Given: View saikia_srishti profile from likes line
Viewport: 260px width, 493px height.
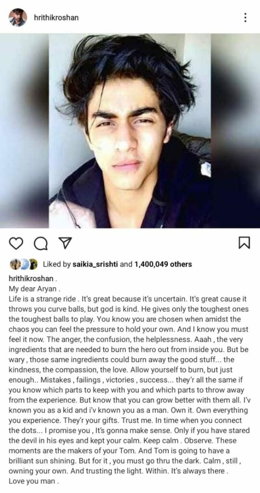Looking at the screenshot, I should tap(95, 264).
